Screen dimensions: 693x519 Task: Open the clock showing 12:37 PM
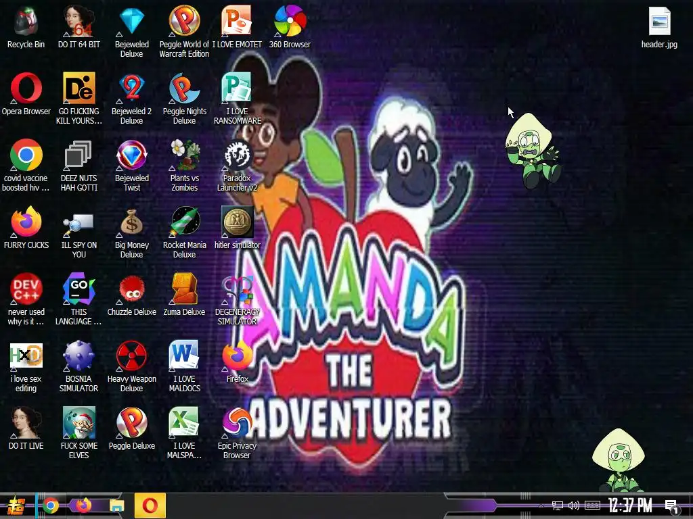coord(630,505)
